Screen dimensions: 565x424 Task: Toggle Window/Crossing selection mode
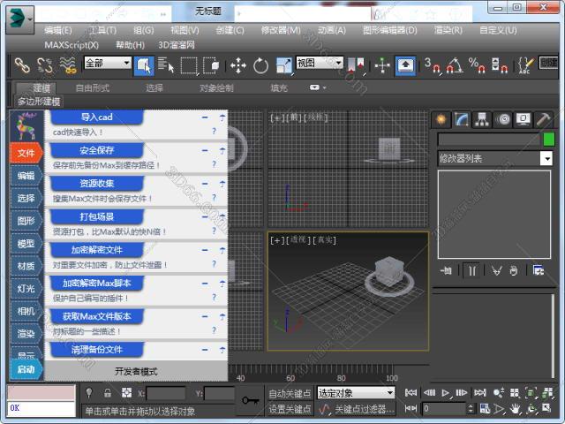click(212, 65)
